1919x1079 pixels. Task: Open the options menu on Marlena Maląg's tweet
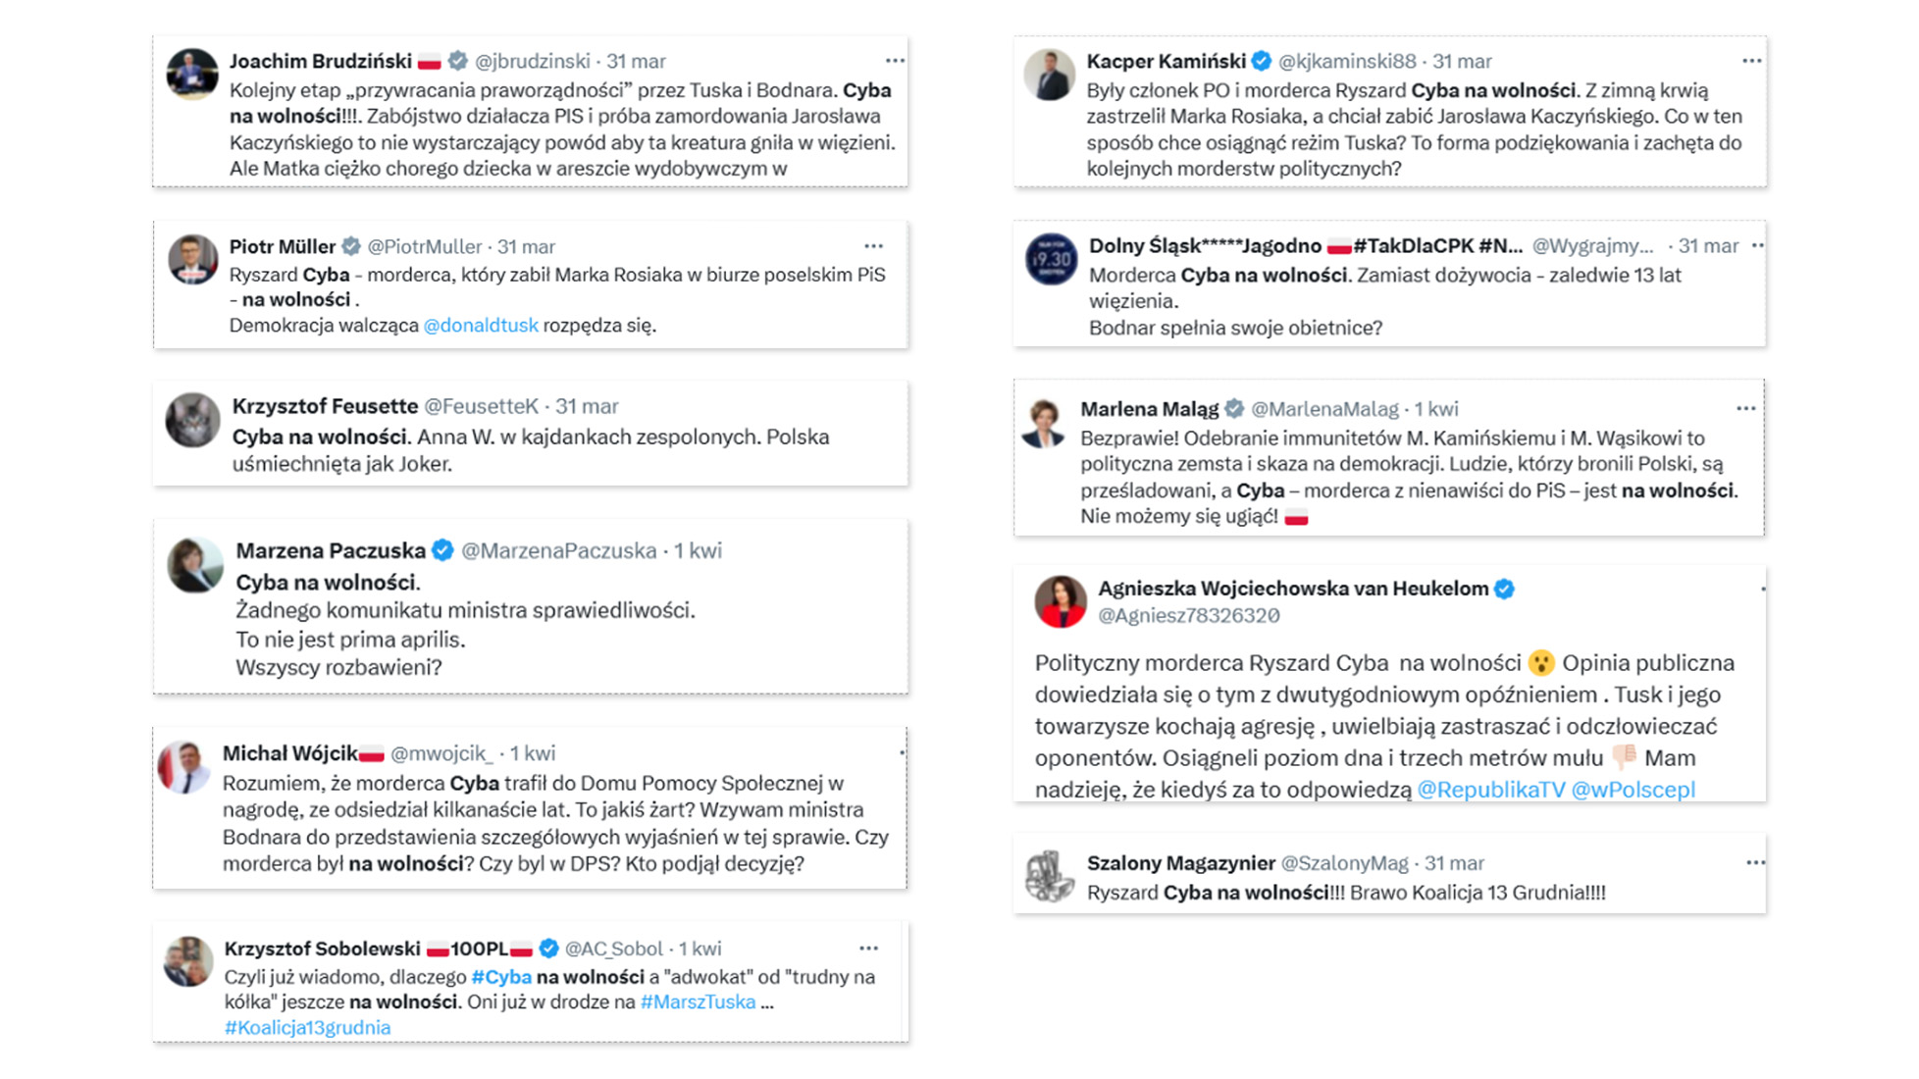tap(1747, 409)
